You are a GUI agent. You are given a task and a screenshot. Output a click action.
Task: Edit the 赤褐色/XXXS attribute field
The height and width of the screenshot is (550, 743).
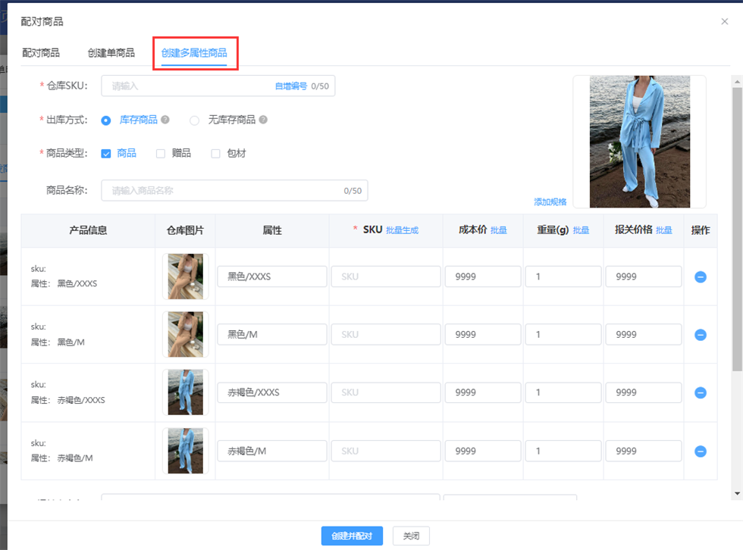272,392
